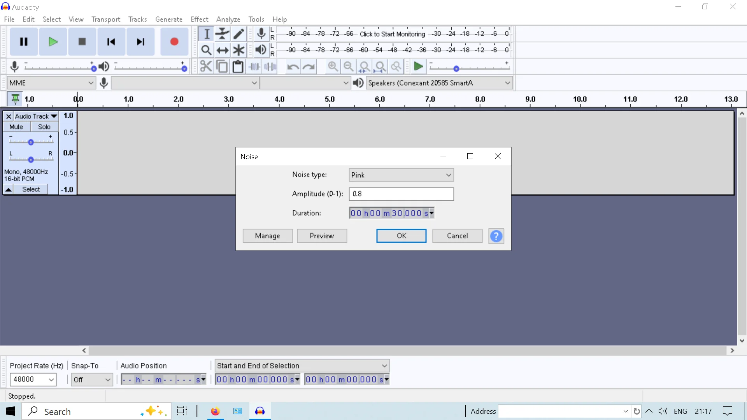Expand the Noise type dropdown

(x=401, y=175)
